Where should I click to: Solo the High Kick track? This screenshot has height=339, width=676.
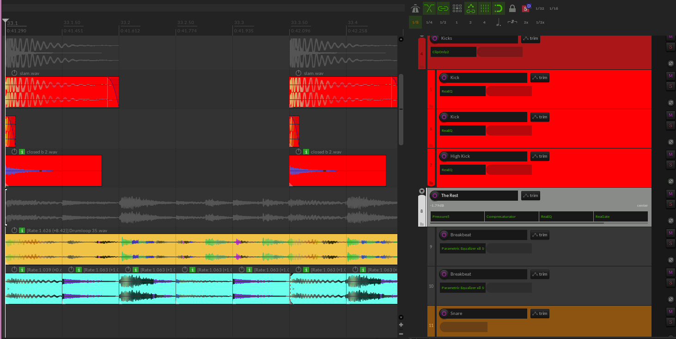(x=670, y=165)
